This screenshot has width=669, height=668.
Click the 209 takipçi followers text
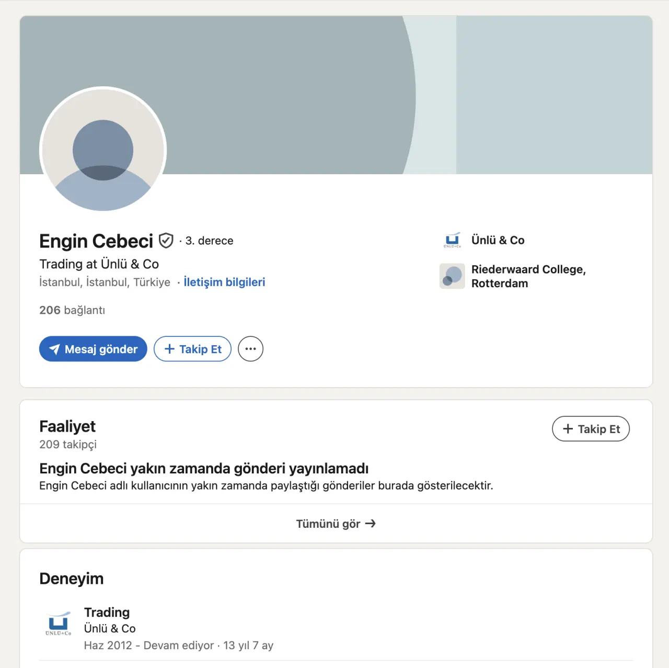click(x=68, y=445)
